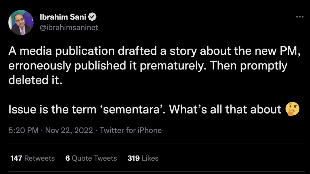The width and height of the screenshot is (310, 174).
Task: Open Ibrahim Sani's profile photo
Action: point(21,23)
